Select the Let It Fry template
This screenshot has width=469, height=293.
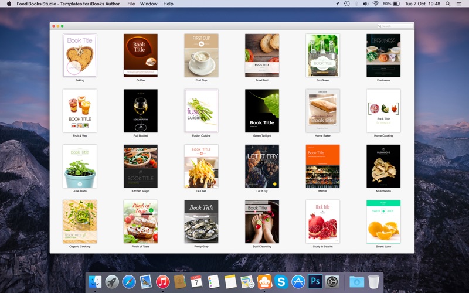click(262, 166)
